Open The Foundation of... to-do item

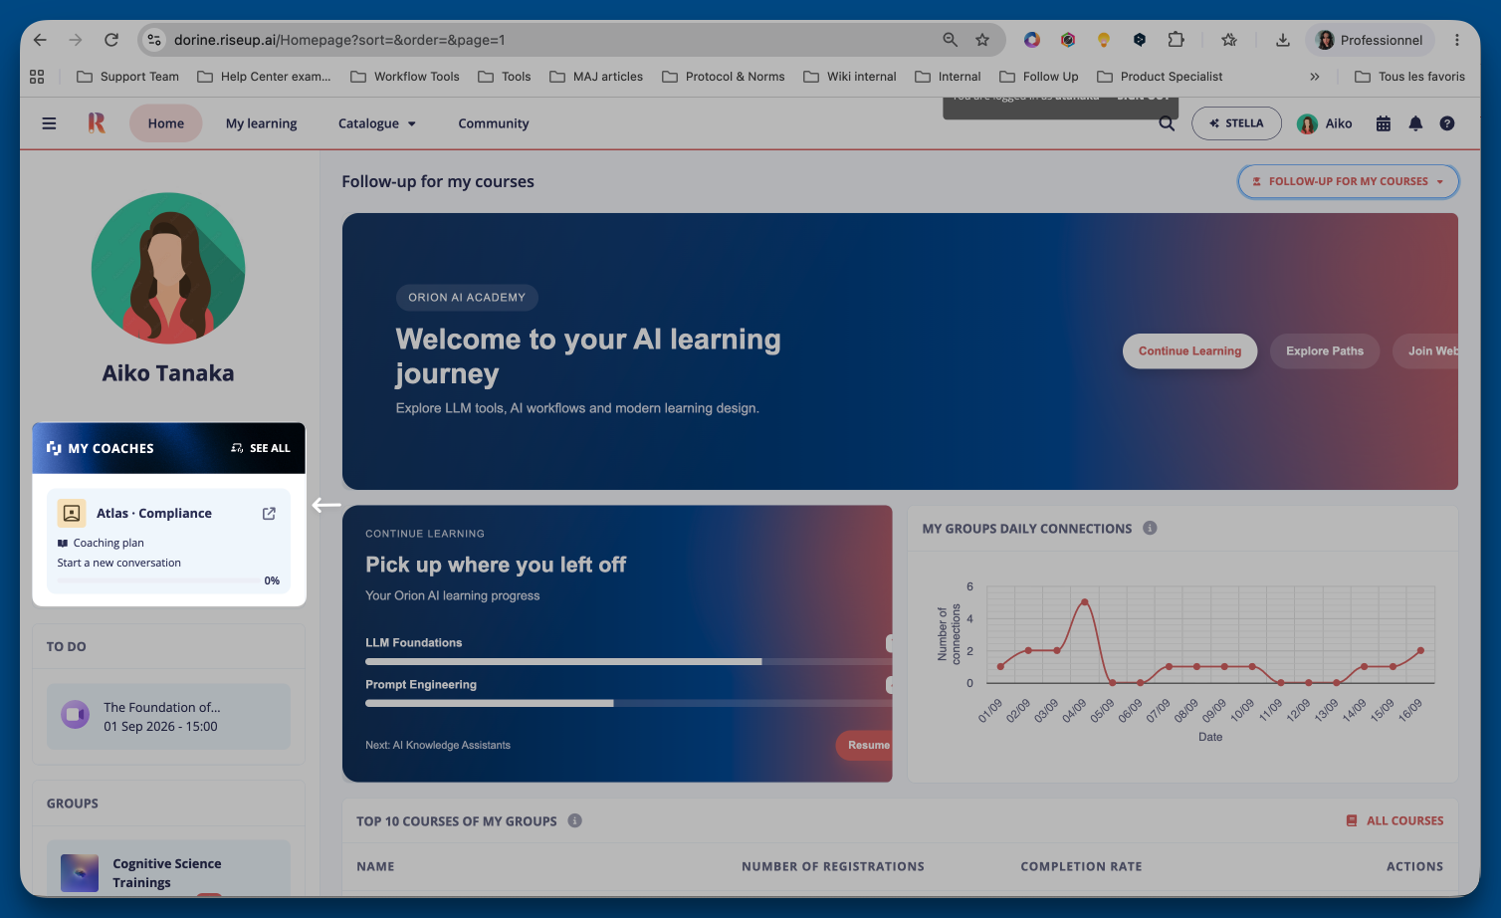click(168, 716)
